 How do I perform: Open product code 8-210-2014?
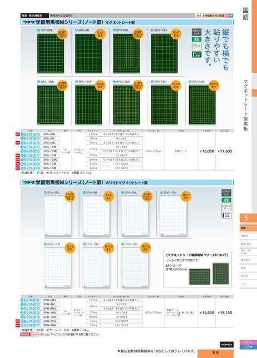[31, 313]
